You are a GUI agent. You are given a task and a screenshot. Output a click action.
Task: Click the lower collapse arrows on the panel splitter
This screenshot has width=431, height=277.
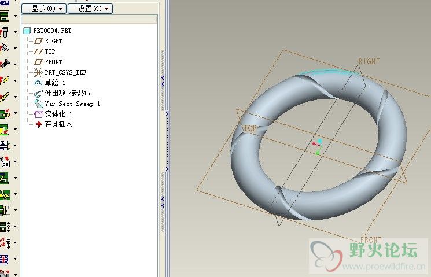163,202
